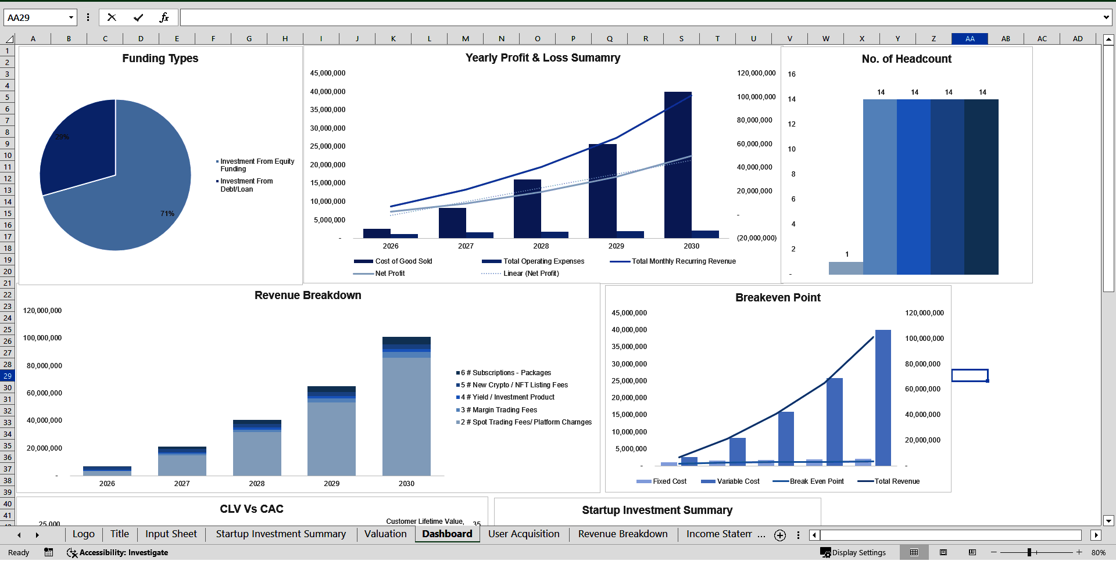Viewport: 1116px width, 561px height.
Task: Click the 2030 stacked bar in Revenue Breakdown
Action: 406,406
